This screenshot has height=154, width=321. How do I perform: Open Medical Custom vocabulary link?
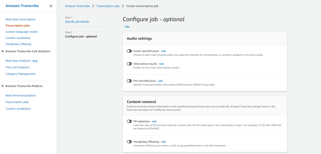pos(18,109)
